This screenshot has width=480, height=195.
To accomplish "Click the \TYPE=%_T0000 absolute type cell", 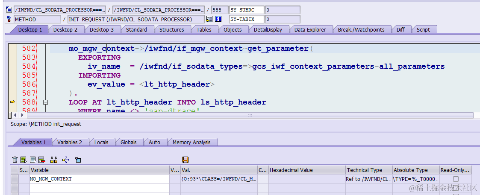I will 416,179.
